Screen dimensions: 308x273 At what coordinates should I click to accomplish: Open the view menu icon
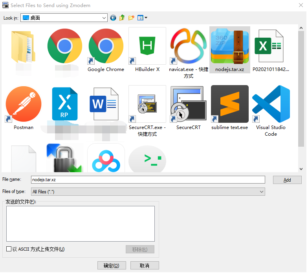(142, 18)
